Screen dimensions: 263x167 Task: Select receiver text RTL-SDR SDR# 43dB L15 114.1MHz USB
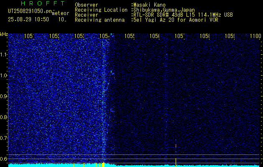(183, 15)
